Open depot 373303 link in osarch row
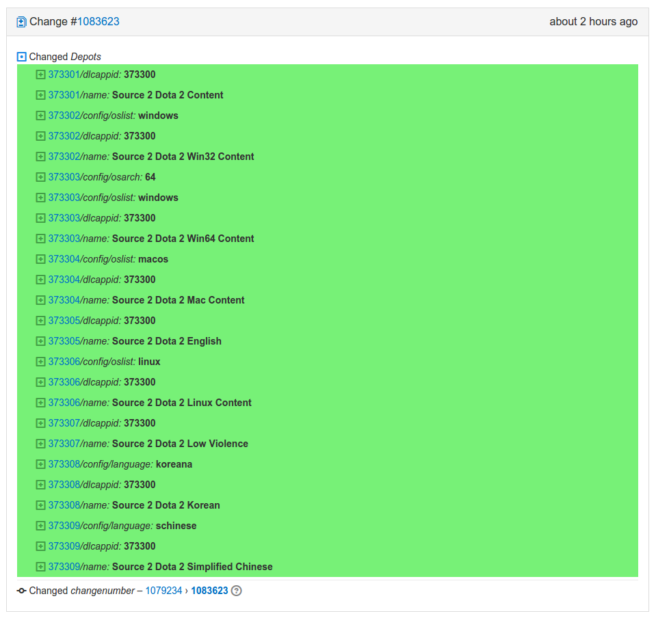This screenshot has height=618, width=656. pos(64,177)
